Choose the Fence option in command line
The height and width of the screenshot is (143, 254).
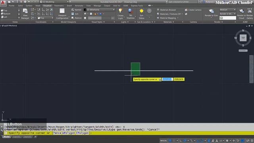coord(57,133)
